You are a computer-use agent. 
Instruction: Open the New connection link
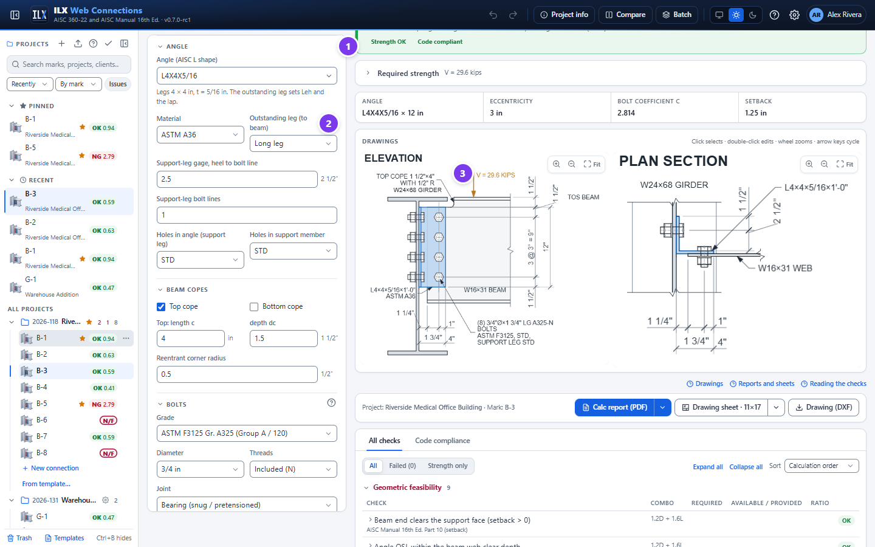click(50, 468)
